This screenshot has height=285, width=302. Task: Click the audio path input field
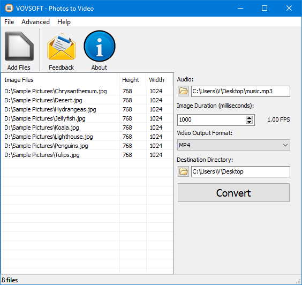point(240,91)
